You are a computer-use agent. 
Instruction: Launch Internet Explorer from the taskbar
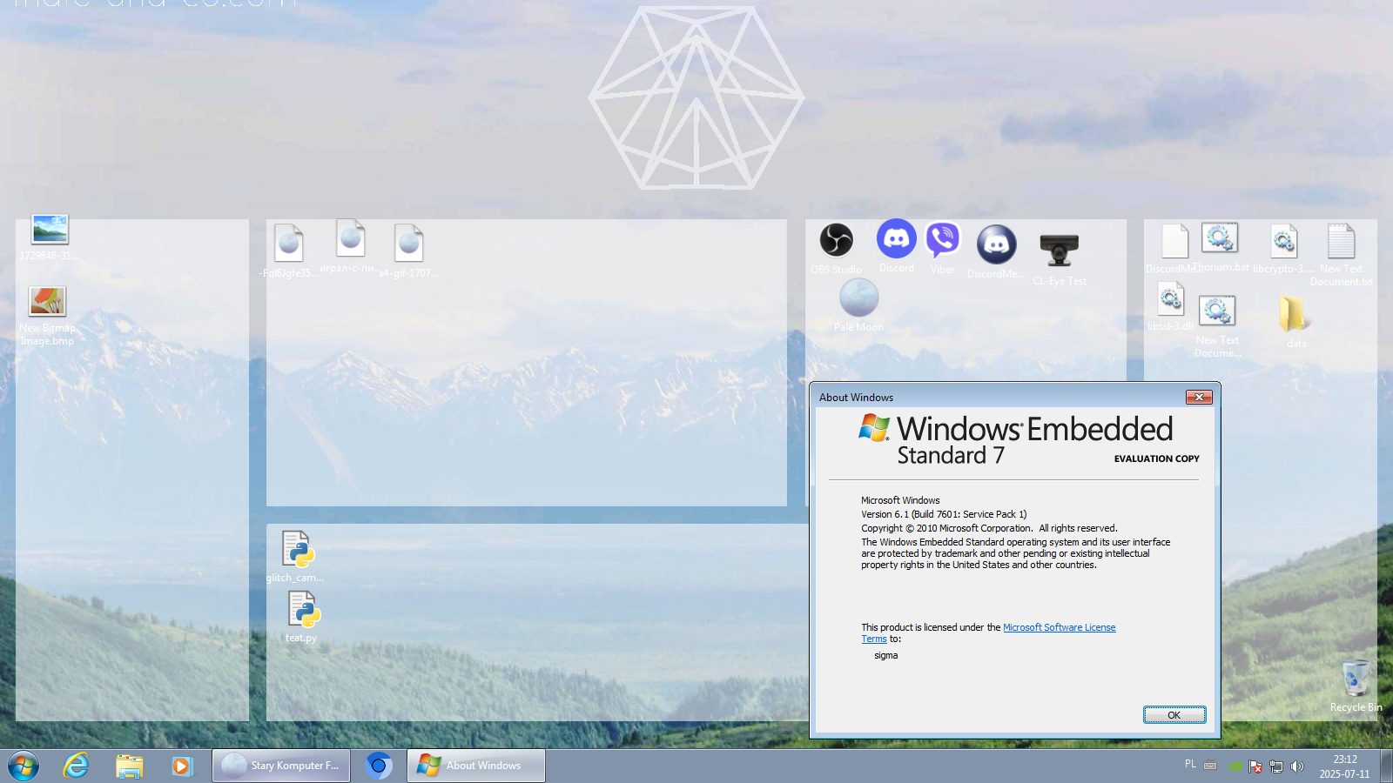point(77,766)
